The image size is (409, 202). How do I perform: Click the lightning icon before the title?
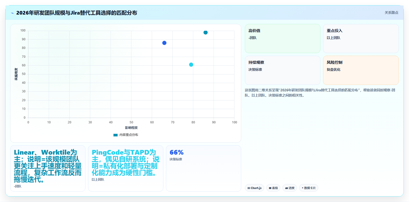click(12, 13)
